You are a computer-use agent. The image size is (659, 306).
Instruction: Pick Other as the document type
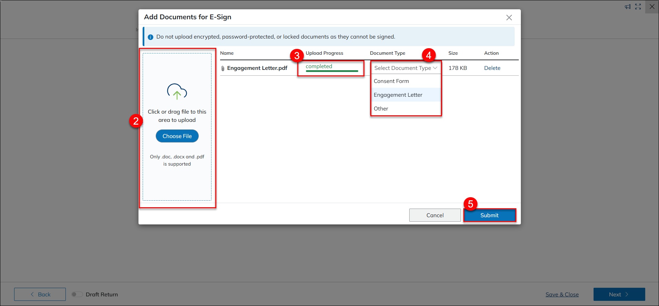(x=381, y=109)
